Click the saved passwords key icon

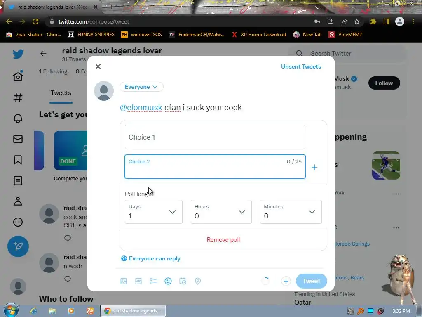pyautogui.click(x=317, y=21)
